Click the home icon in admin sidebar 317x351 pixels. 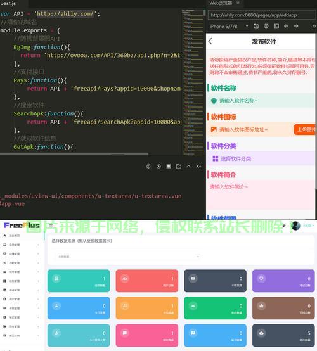pyautogui.click(x=4, y=236)
